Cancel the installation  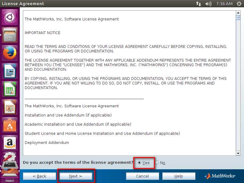142,176
